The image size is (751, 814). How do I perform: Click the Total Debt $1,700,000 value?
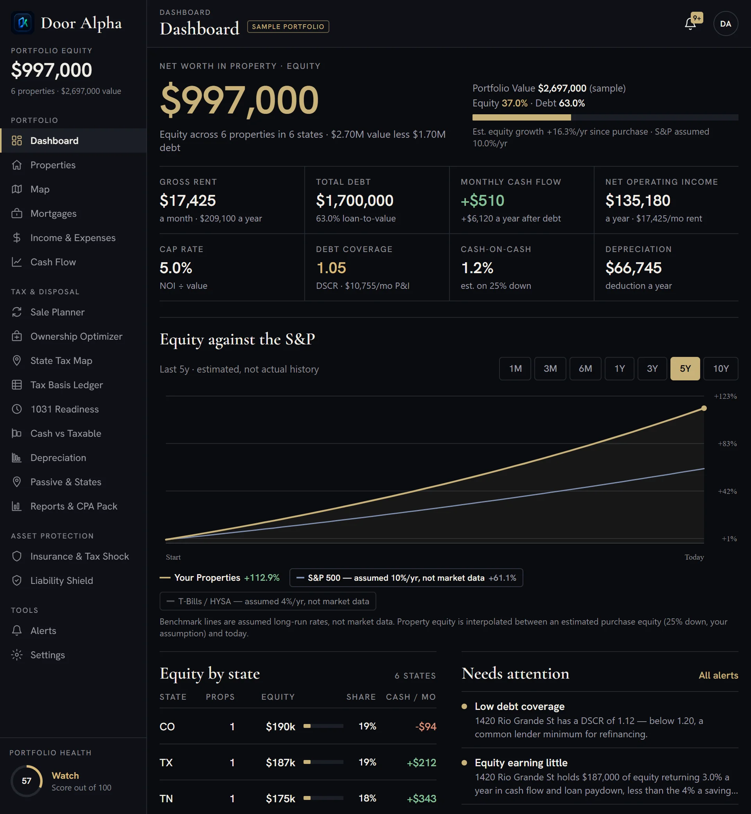[x=355, y=200]
